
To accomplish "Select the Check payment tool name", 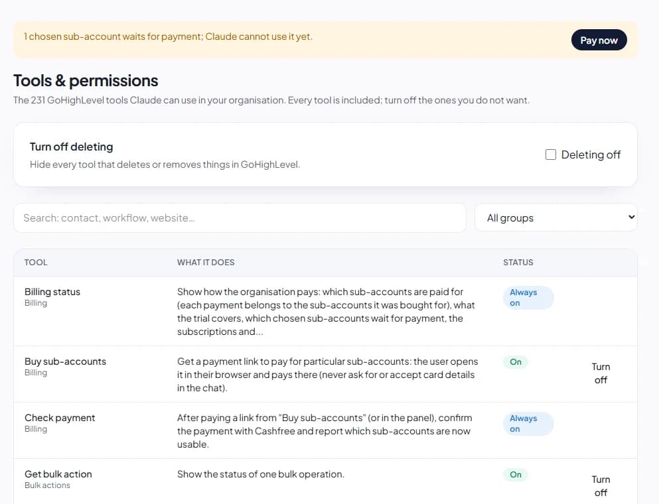I will pos(60,418).
